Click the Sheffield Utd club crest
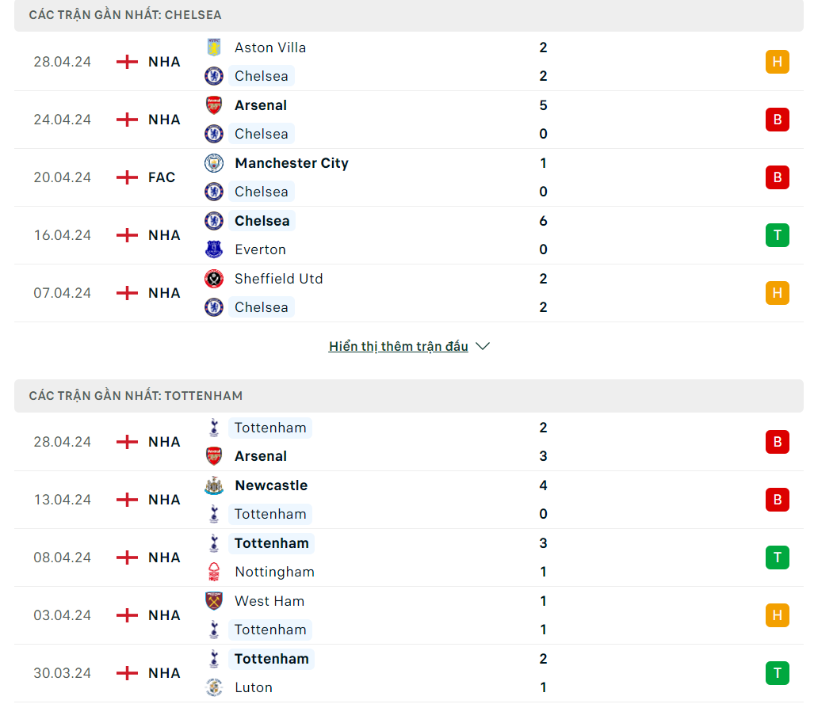The image size is (814, 704). [214, 279]
